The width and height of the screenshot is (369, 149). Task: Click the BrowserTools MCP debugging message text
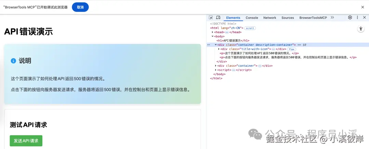point(36,7)
